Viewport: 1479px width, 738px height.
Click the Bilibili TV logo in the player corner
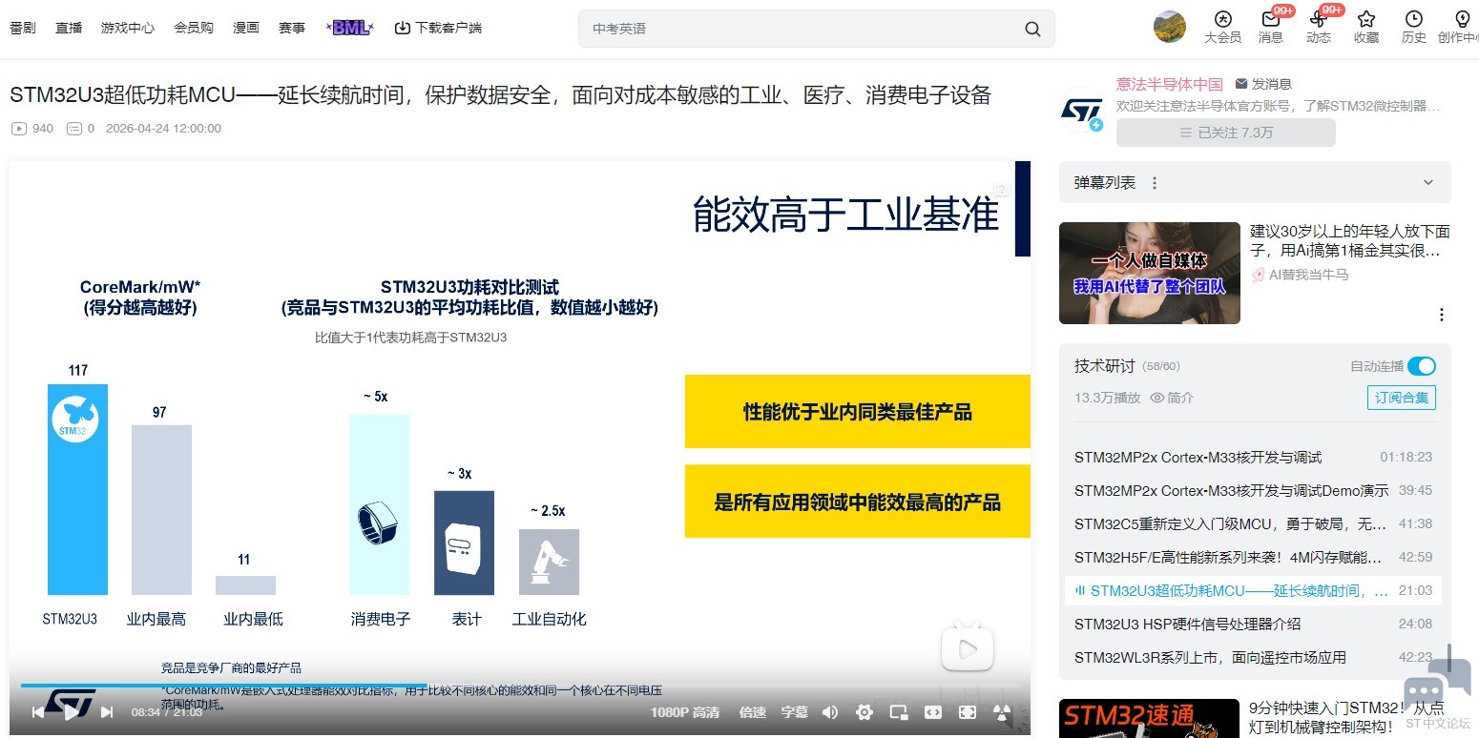point(968,647)
